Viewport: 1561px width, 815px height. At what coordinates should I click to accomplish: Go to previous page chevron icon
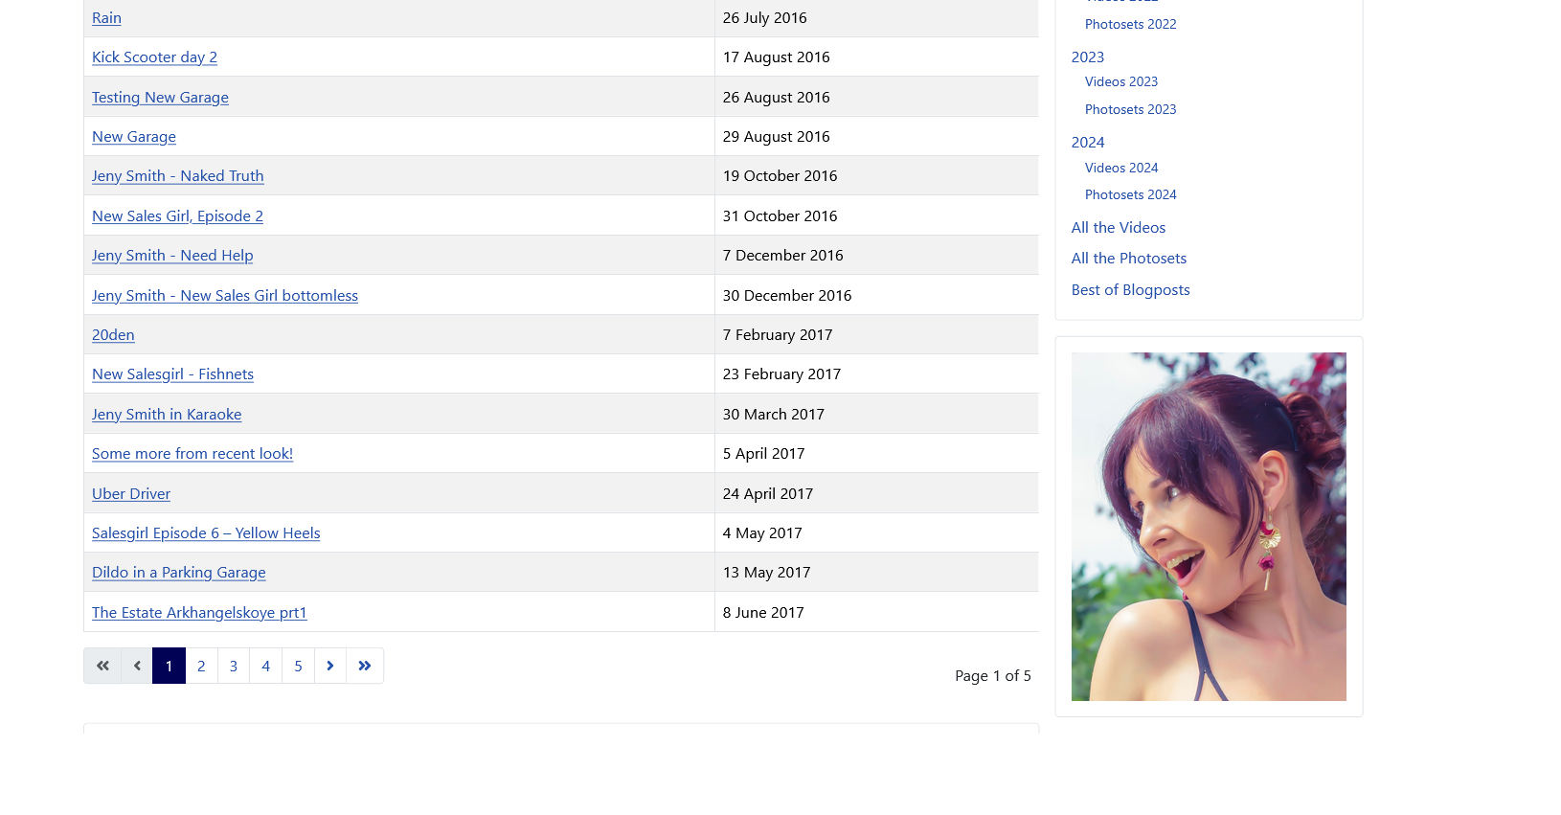click(x=137, y=666)
